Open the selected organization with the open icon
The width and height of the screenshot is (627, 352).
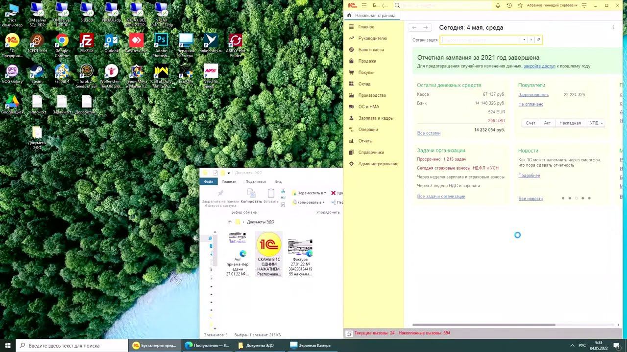538,40
